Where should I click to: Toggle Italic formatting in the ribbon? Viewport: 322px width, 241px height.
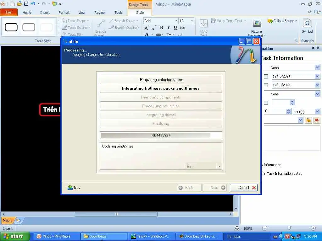coord(169,28)
